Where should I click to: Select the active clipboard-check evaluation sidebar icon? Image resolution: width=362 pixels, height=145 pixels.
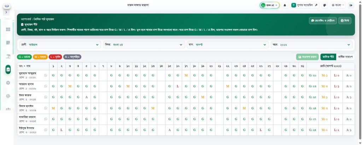tap(8, 69)
